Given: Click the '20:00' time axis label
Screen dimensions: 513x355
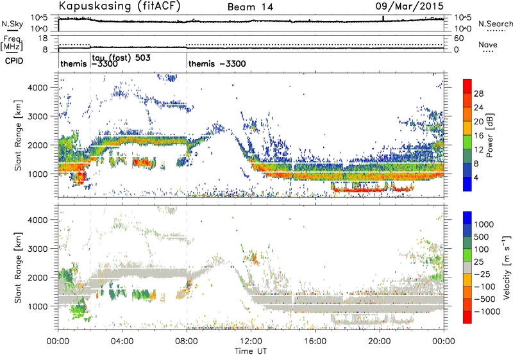Looking at the screenshot, I should [379, 342].
